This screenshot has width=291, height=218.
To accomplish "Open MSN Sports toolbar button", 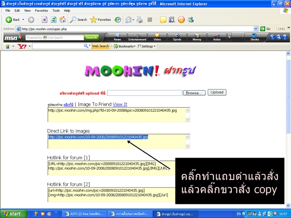I will (177, 37).
